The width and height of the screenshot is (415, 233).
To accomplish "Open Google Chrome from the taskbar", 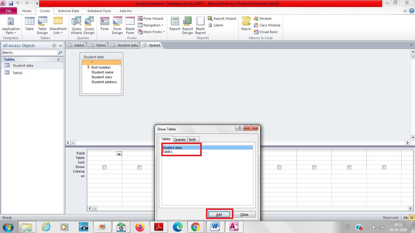I will (x=195, y=227).
